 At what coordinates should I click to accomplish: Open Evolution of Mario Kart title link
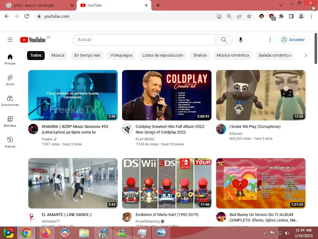[x=167, y=215]
